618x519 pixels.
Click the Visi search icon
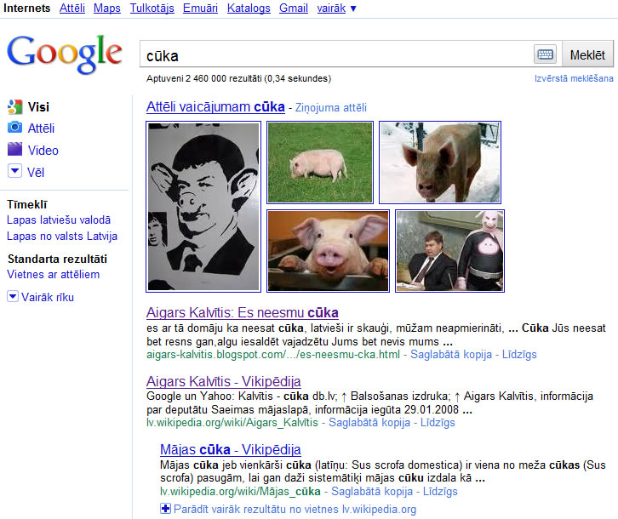point(14,107)
